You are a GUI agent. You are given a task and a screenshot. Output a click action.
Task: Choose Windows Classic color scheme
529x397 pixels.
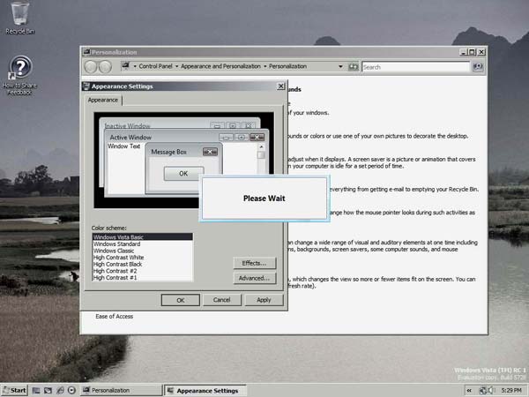click(x=117, y=251)
